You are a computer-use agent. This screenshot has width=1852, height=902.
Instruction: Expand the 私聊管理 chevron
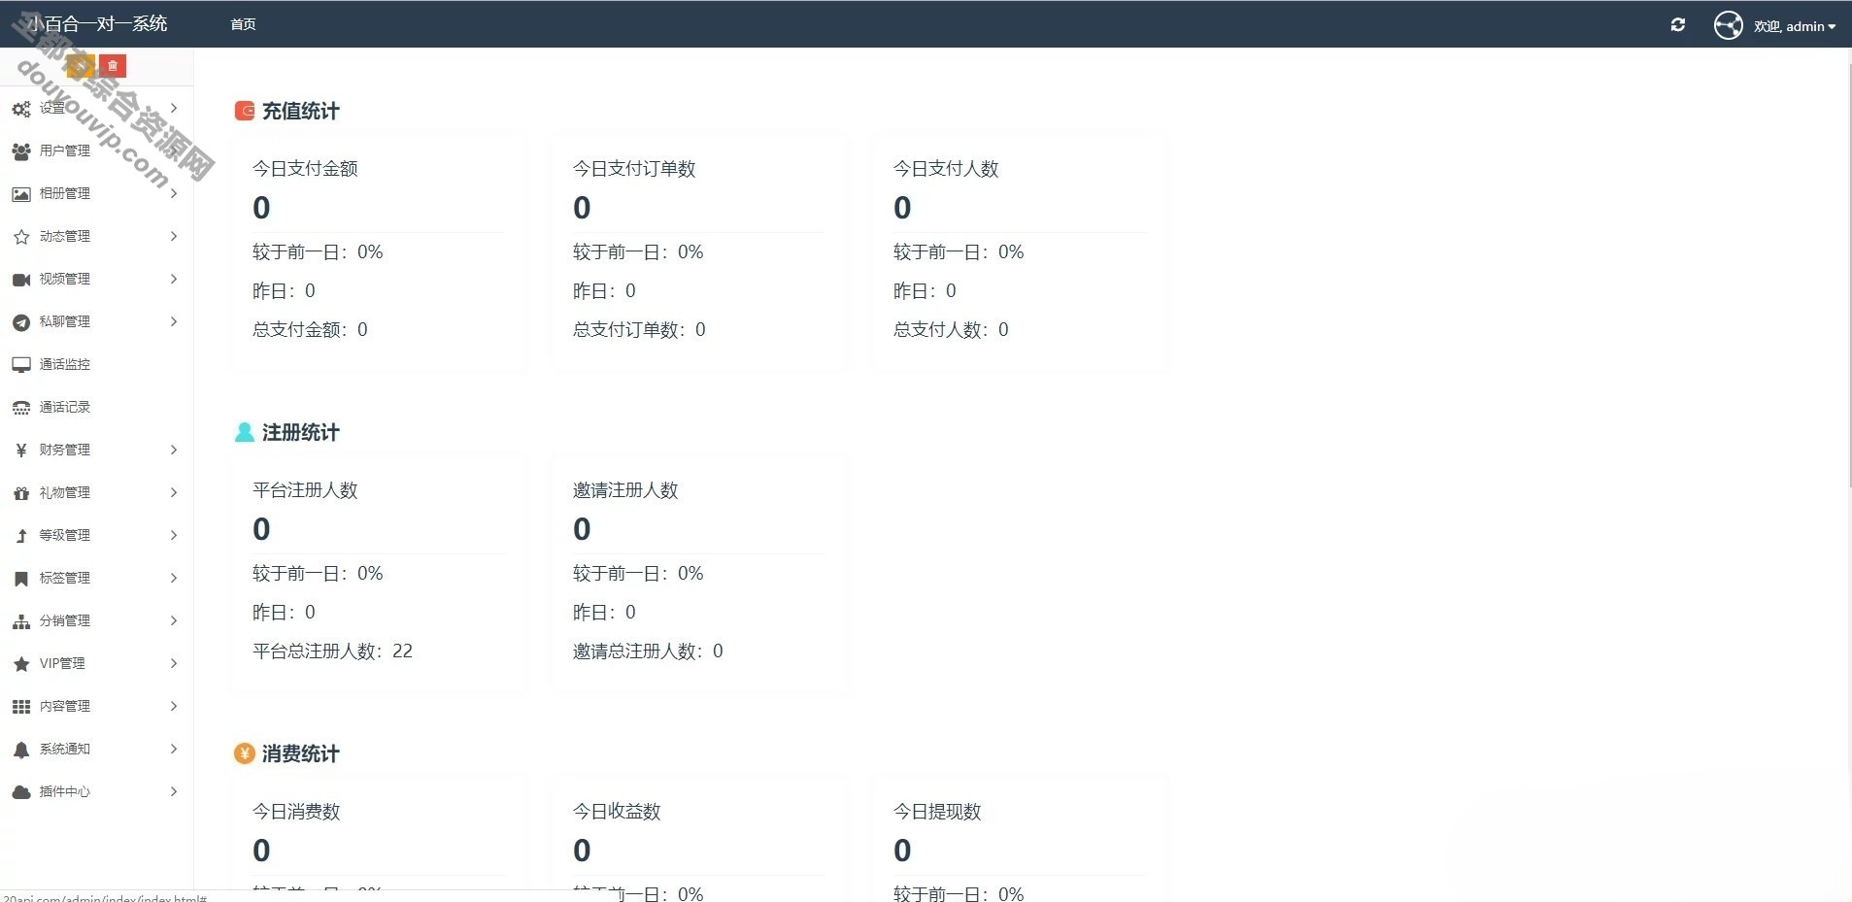tap(174, 321)
